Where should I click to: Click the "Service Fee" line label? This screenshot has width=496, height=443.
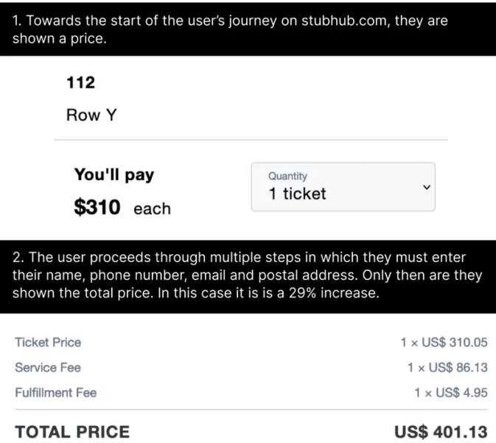[48, 368]
